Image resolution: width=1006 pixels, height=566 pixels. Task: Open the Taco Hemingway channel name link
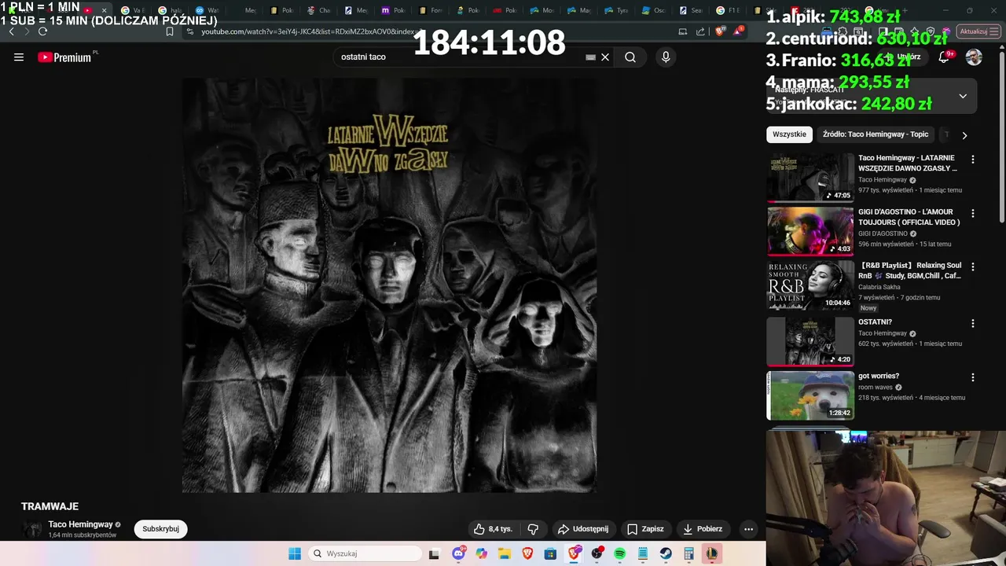80,524
